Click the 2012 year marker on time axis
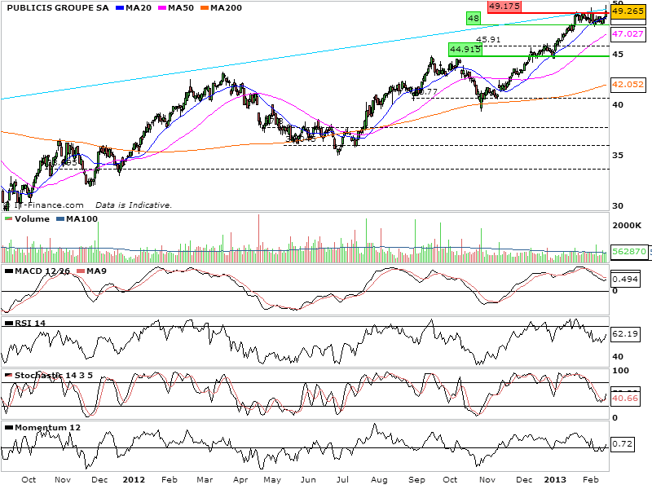Screen dimensions: 652x489 (134, 480)
